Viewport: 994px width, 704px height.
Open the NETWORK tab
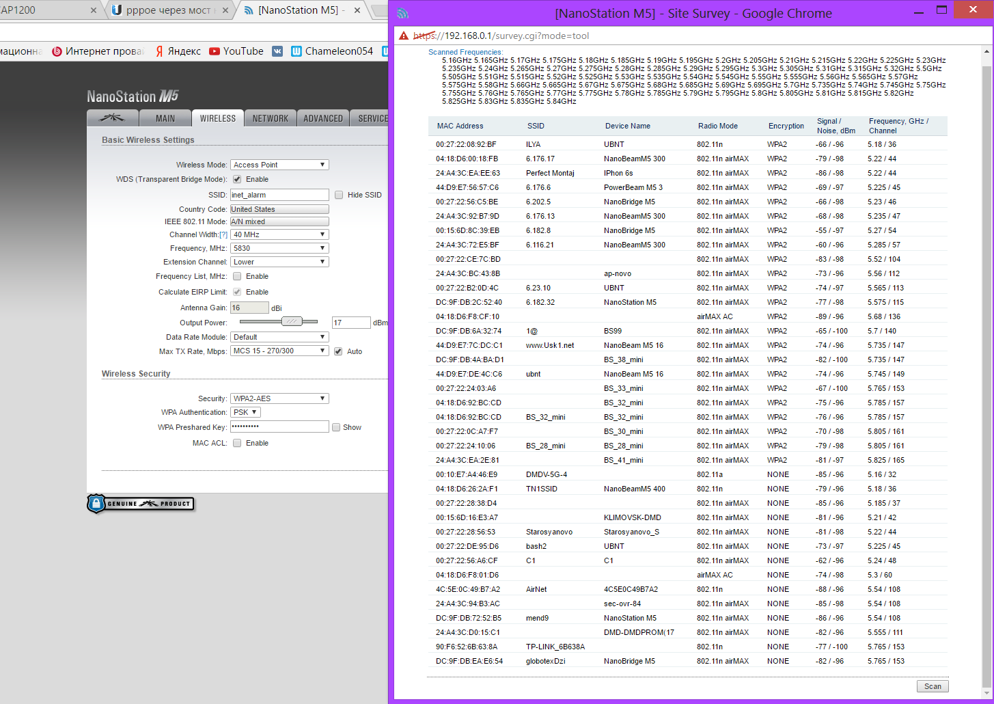(270, 118)
